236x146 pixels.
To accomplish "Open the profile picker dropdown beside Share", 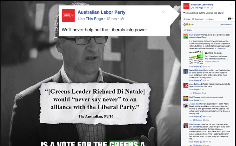I will click(230, 19).
